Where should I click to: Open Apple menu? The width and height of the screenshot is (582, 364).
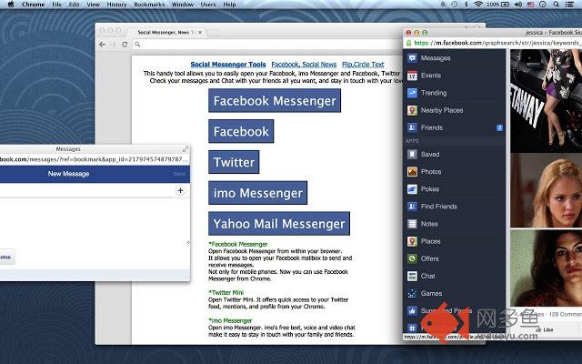coord(11,5)
